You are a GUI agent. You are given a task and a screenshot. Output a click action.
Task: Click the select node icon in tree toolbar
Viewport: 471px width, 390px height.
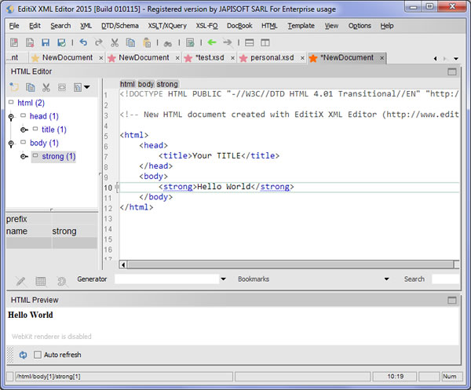point(62,87)
